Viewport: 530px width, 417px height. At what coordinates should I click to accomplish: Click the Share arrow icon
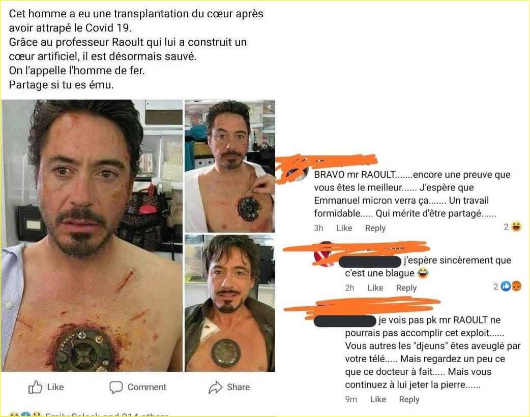215,387
